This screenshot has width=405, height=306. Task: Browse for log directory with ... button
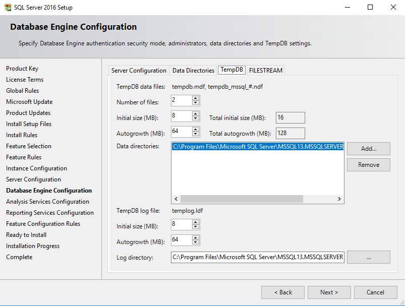[369, 257]
